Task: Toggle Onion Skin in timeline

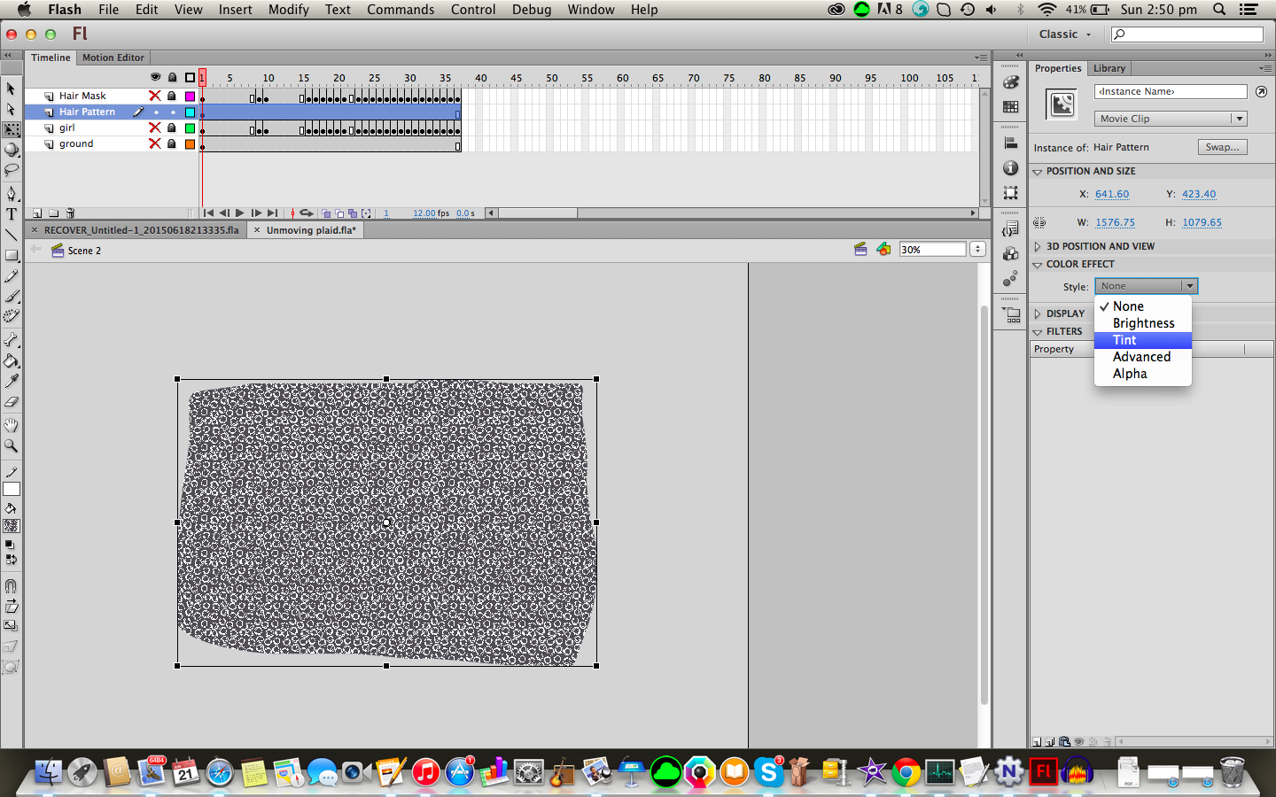Action: (x=326, y=213)
